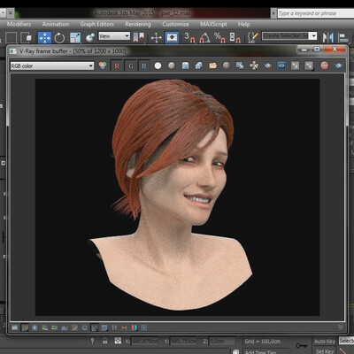Show corrections control in VFB bottom bar
354x354 pixels.
tap(14, 327)
